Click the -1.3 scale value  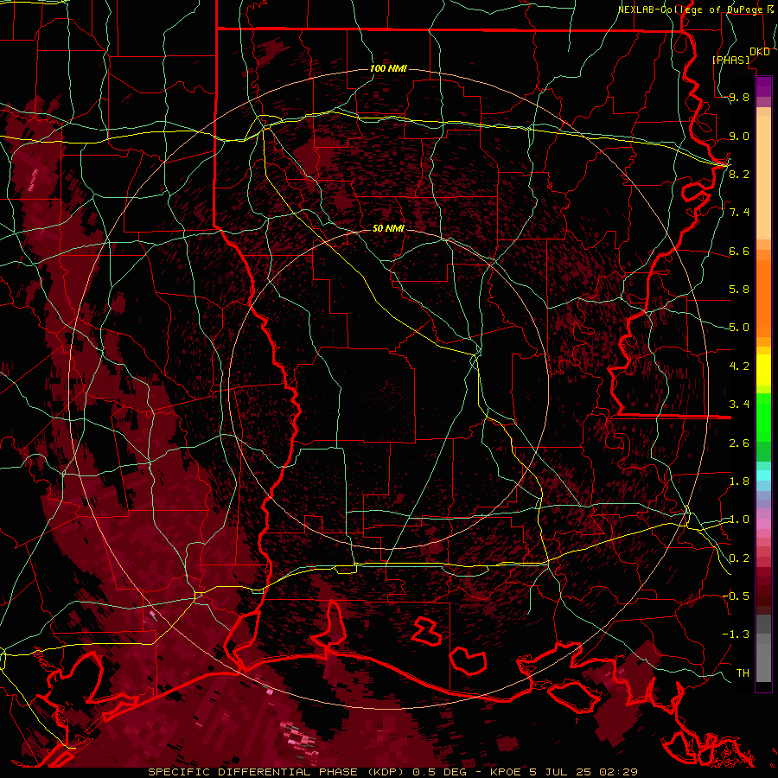(x=737, y=635)
